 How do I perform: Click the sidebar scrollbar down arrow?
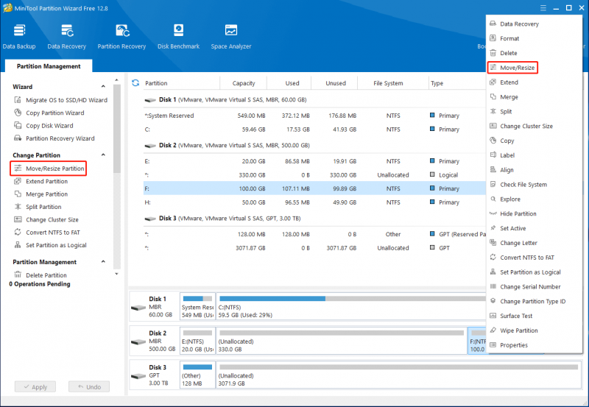click(116, 274)
